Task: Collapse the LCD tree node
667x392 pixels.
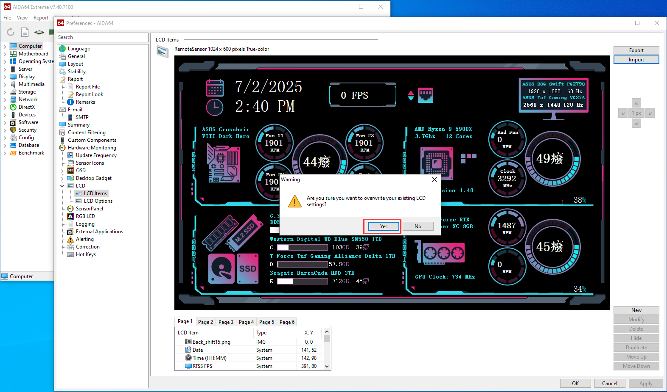Action: tap(62, 186)
